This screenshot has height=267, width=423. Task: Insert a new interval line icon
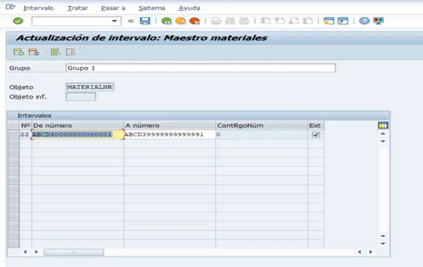[18, 52]
